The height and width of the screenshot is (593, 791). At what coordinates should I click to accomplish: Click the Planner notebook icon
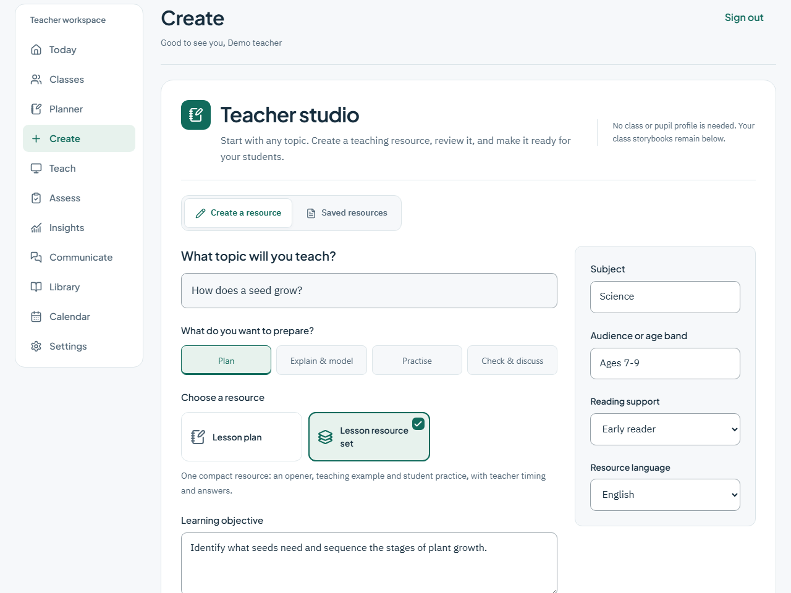click(36, 109)
